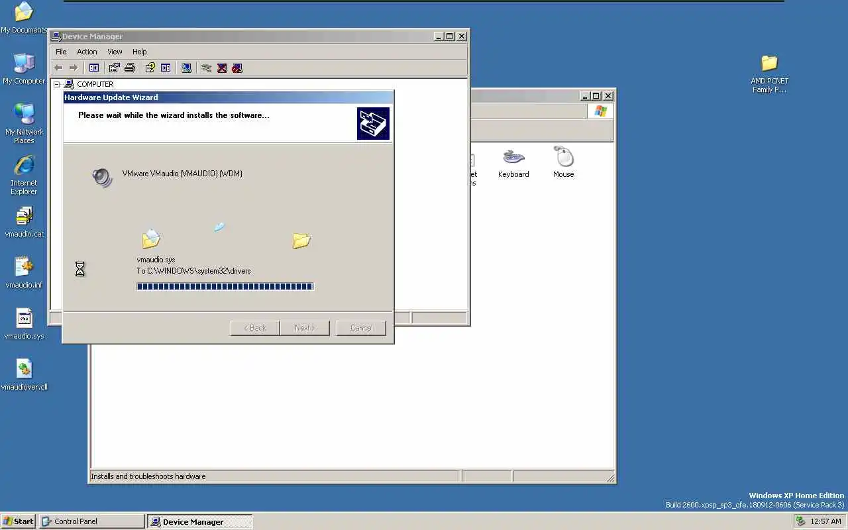Image resolution: width=848 pixels, height=530 pixels.
Task: Select the COMPUTER root node
Action: (x=95, y=84)
